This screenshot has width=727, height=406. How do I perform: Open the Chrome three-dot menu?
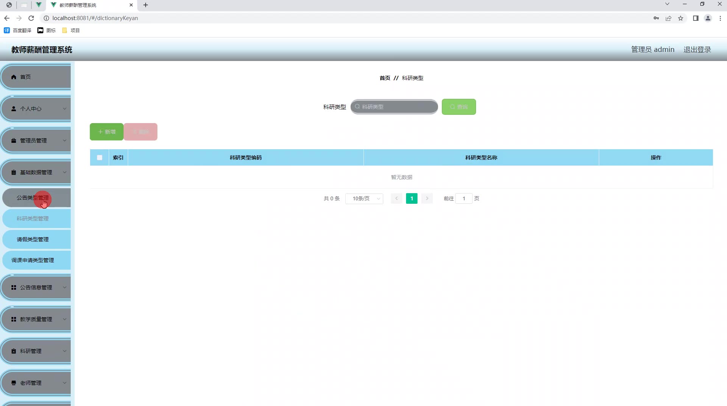point(720,18)
